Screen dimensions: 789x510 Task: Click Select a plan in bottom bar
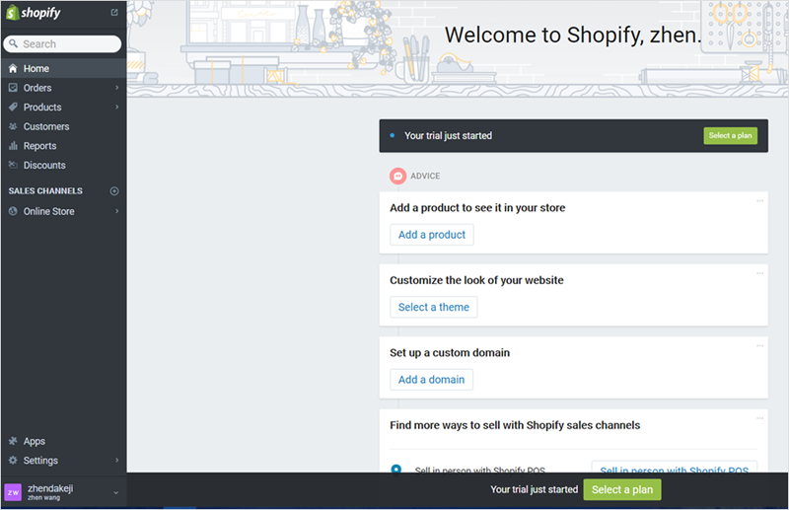coord(622,489)
